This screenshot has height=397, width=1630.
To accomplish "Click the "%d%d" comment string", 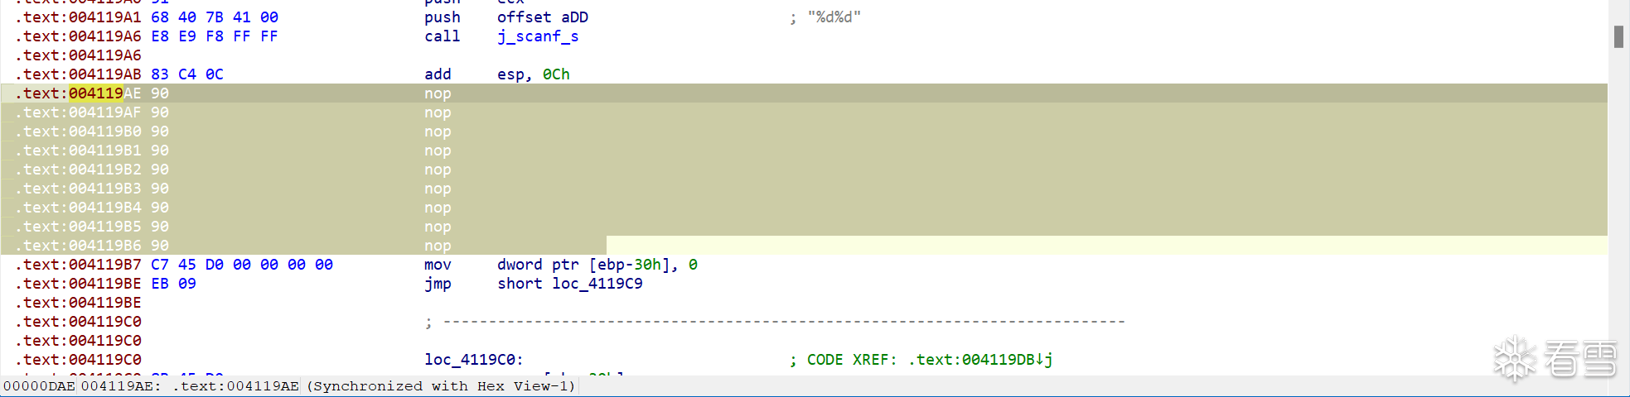I will click(x=834, y=17).
